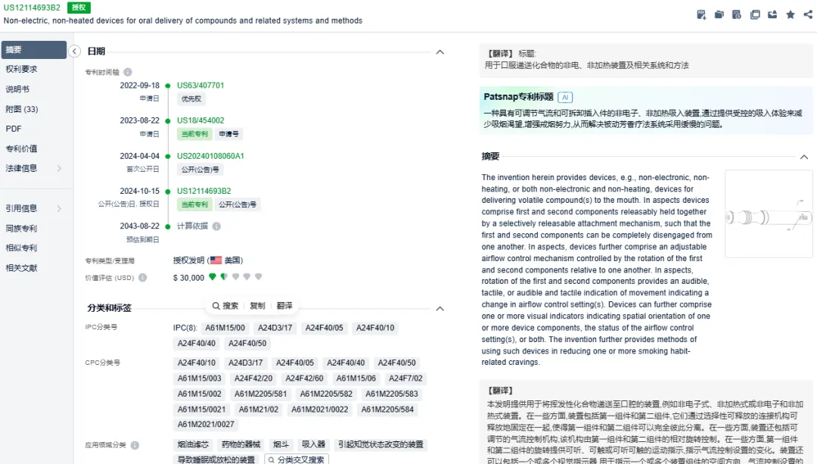Click the 授权 status badge
817x464 pixels.
tap(79, 8)
